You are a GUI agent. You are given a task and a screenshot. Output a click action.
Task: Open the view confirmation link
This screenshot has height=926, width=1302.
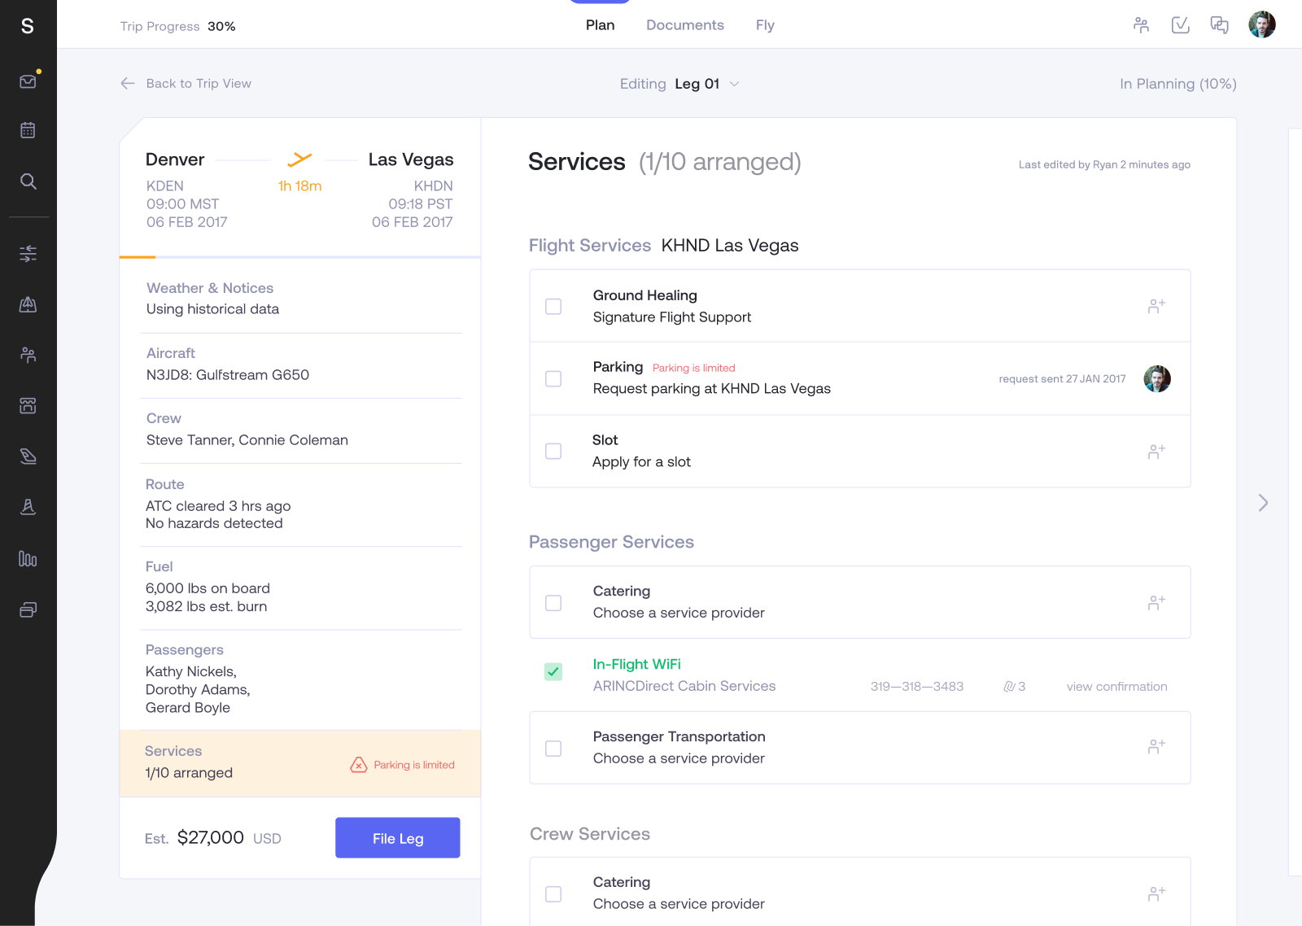[x=1117, y=687]
